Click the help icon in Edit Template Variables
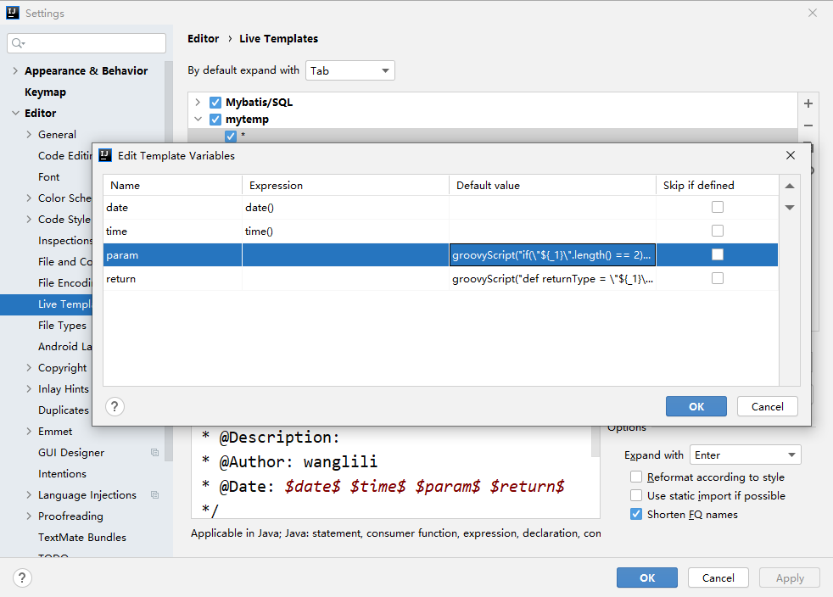This screenshot has width=833, height=597. pos(115,406)
